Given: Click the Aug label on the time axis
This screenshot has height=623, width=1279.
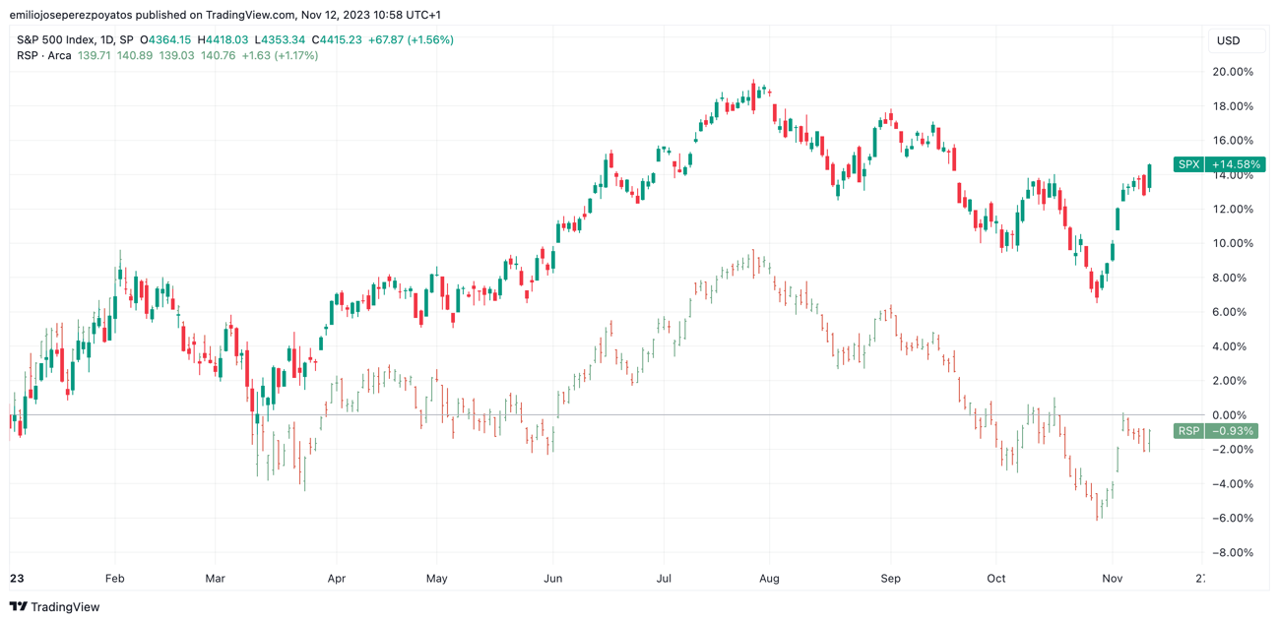Looking at the screenshot, I should [x=769, y=579].
